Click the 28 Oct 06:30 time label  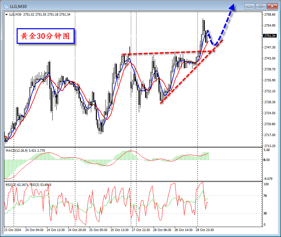[162, 230]
